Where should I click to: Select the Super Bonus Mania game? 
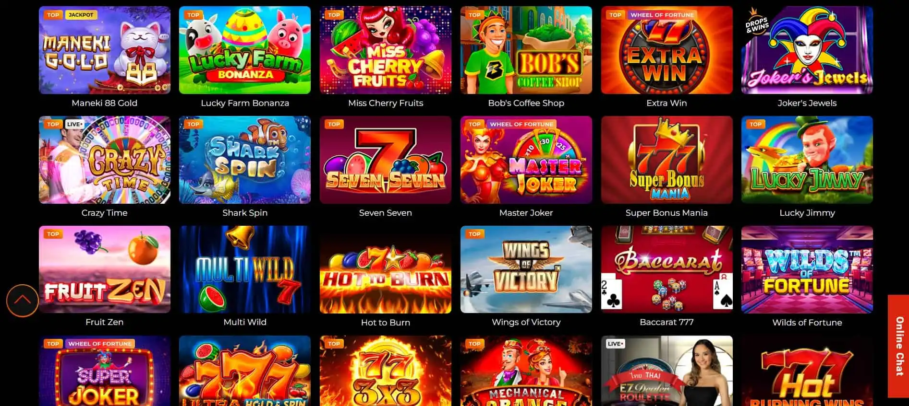pyautogui.click(x=667, y=160)
